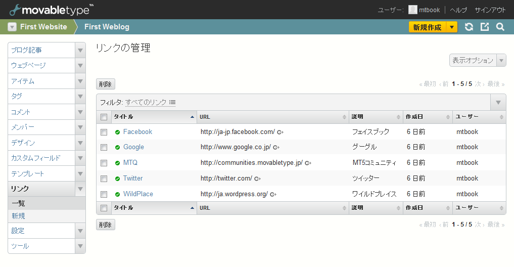Image resolution: width=514 pixels, height=267 pixels.
Task: Sort by bottom 作成日 column sort arrows
Action: [448, 208]
